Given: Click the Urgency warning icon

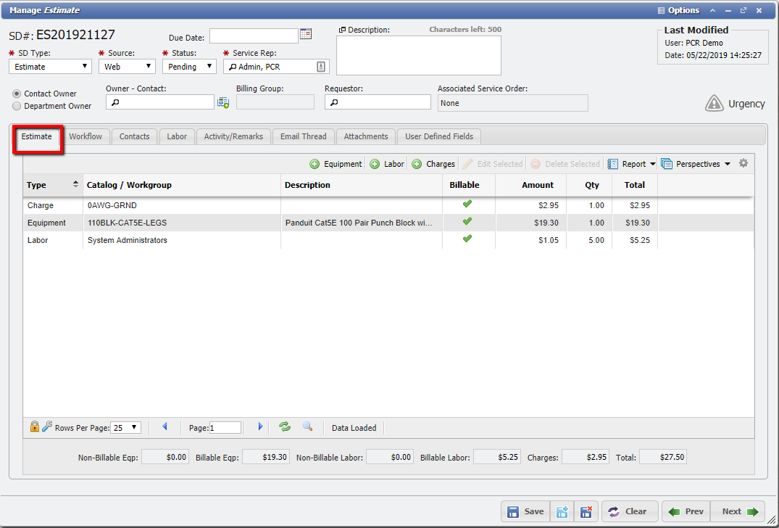Looking at the screenshot, I should tap(715, 104).
